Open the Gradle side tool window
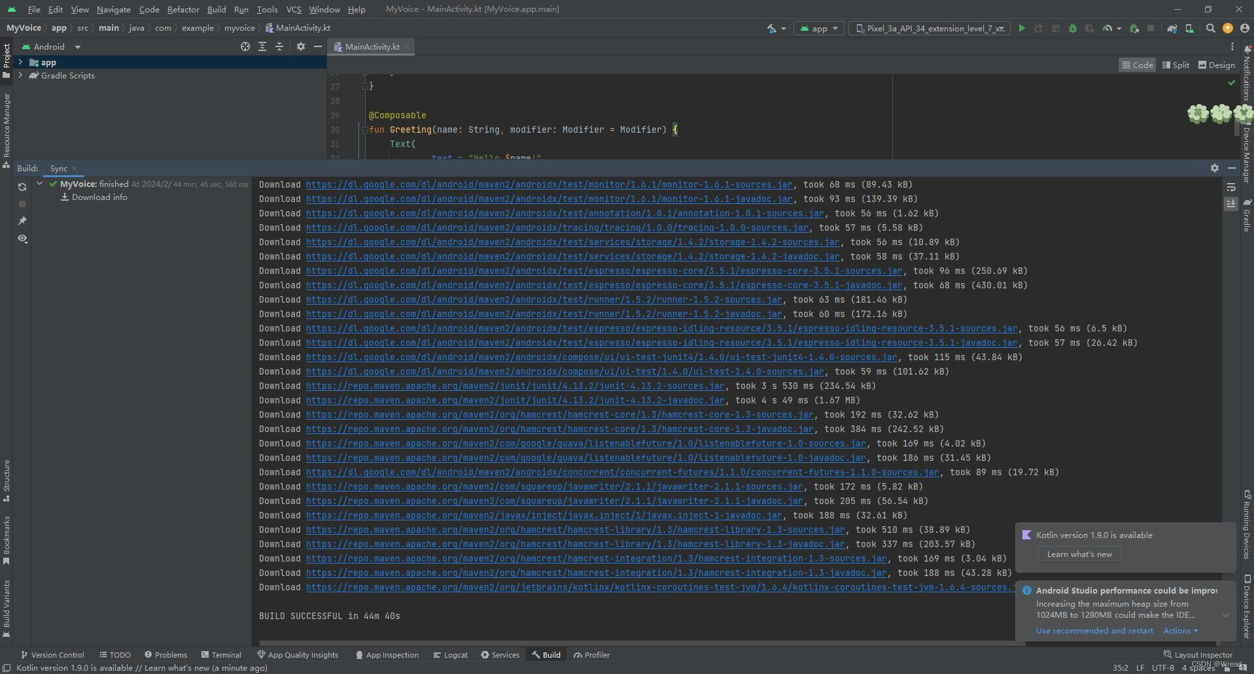Screen dimensions: 1254x674 pyautogui.click(x=1247, y=216)
